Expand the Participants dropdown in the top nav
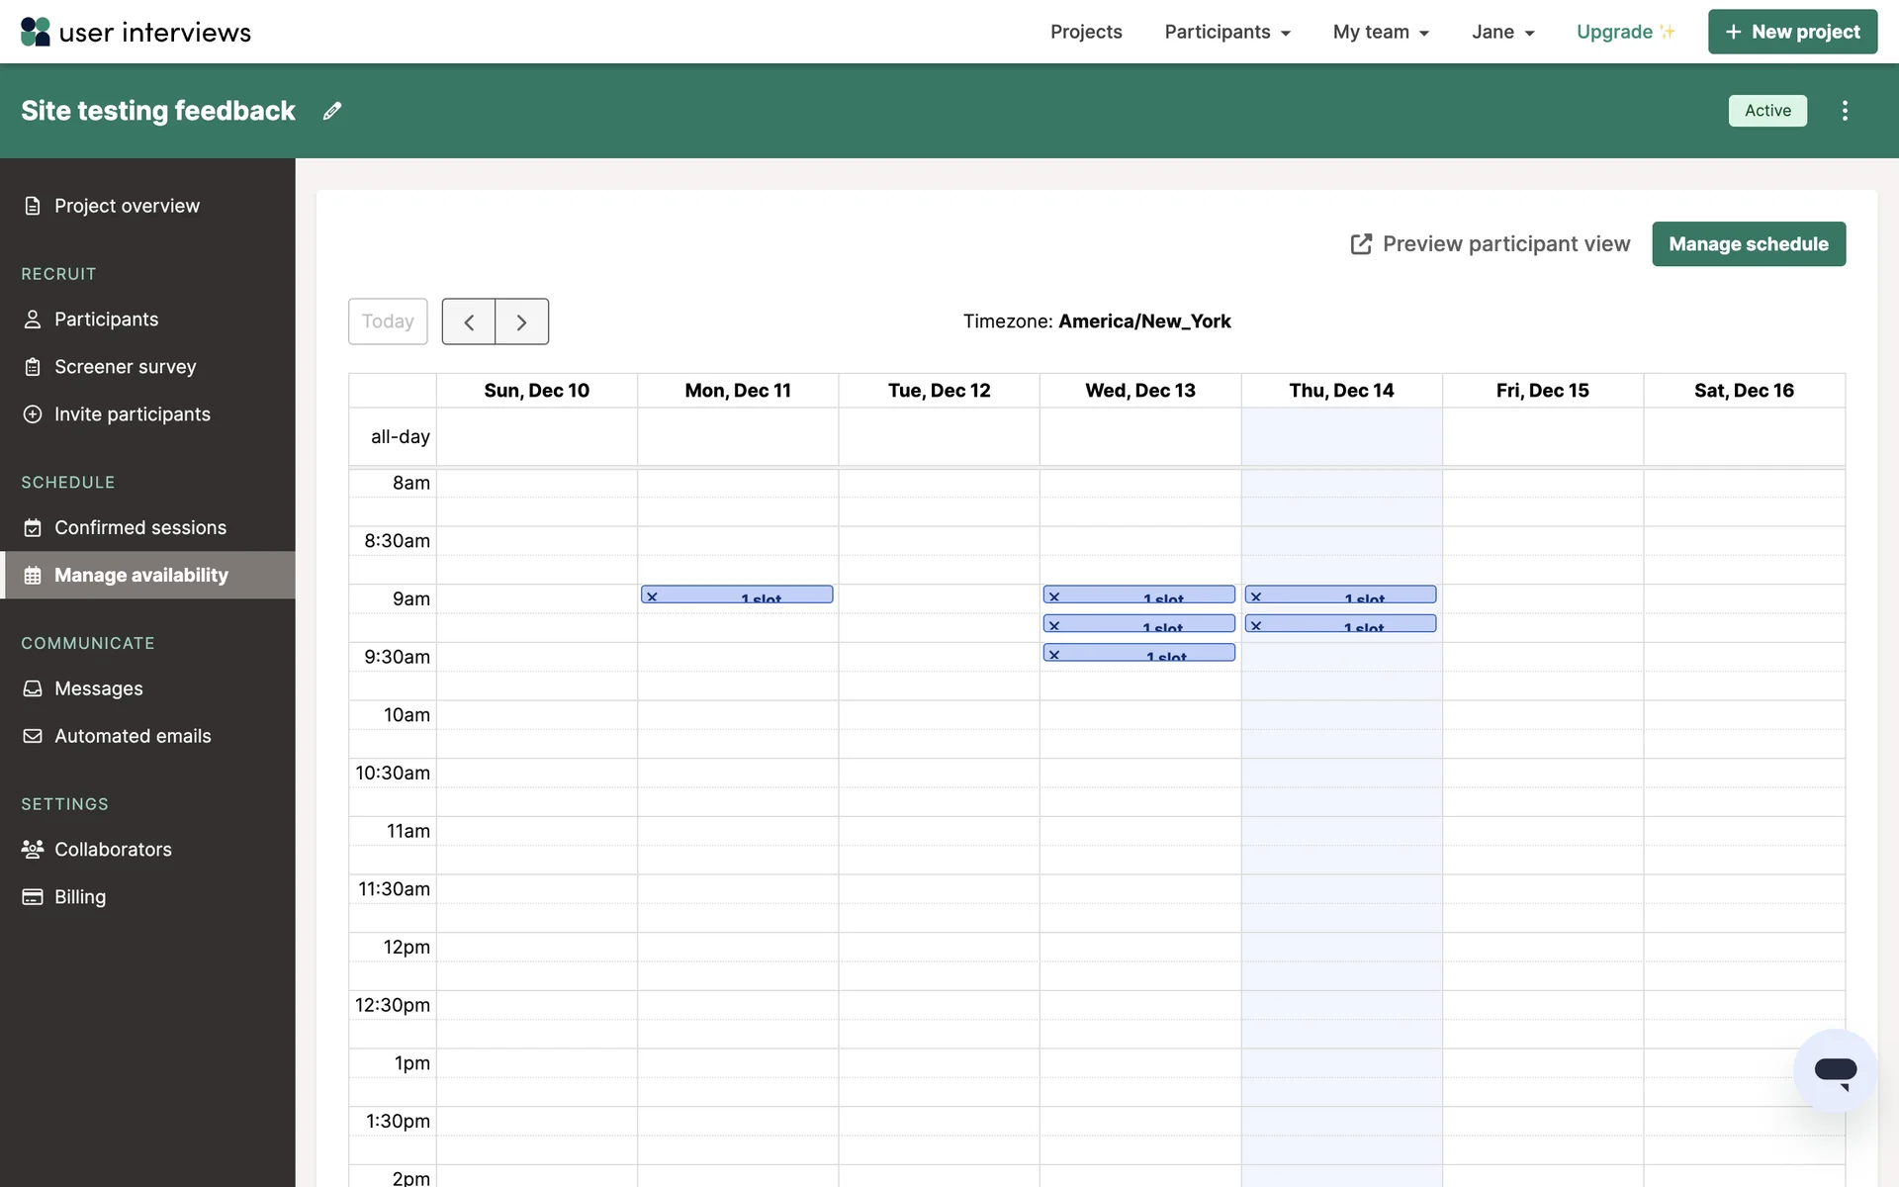This screenshot has width=1899, height=1187. coord(1226,32)
